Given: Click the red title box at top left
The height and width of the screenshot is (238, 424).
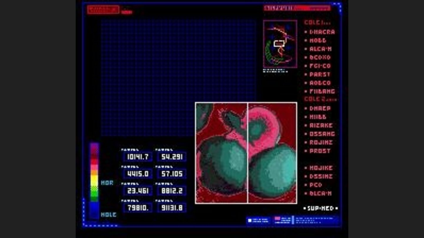Looking at the screenshot, I should click(103, 9).
